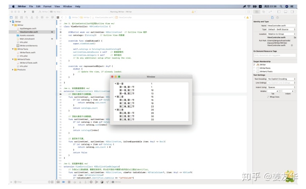Open the Location dropdown showing Relative to Group
The width and height of the screenshot is (306, 189).
tap(281, 34)
